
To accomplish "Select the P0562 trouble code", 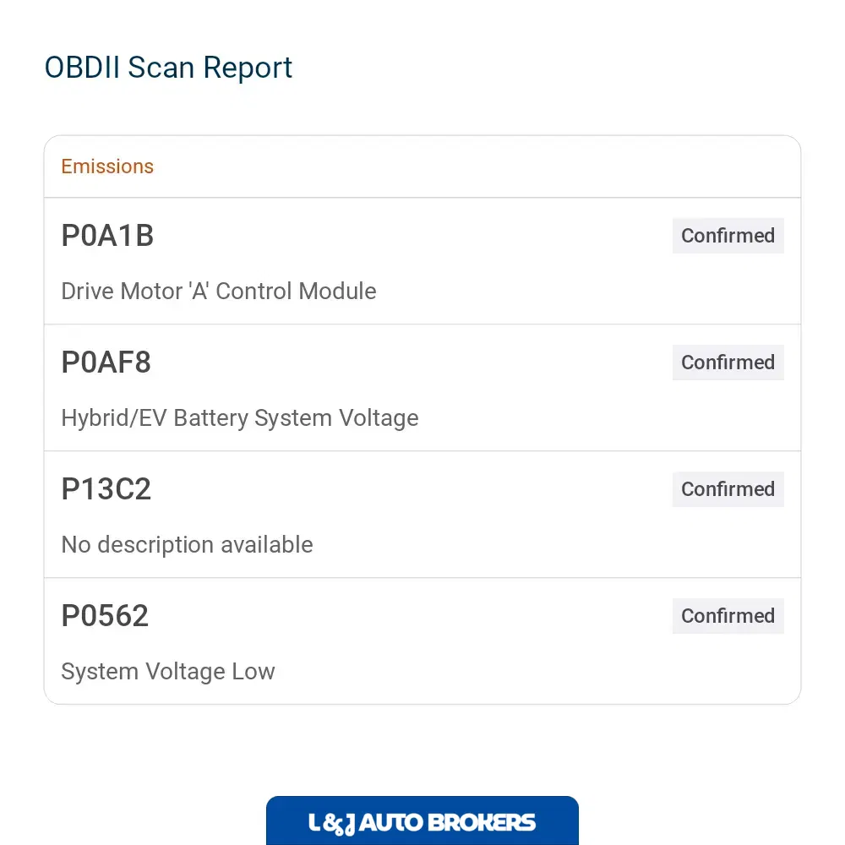I will click(x=105, y=615).
